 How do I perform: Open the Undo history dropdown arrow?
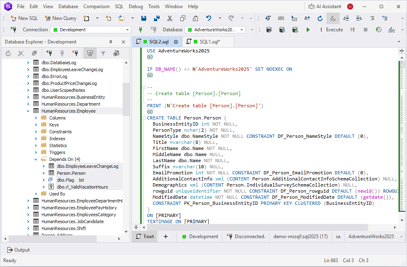(x=220, y=18)
